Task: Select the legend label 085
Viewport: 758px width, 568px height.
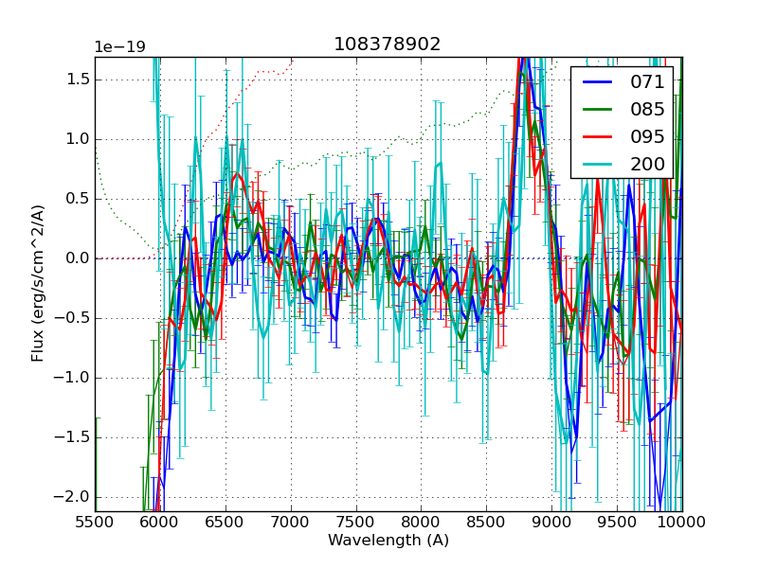Action: click(x=647, y=110)
